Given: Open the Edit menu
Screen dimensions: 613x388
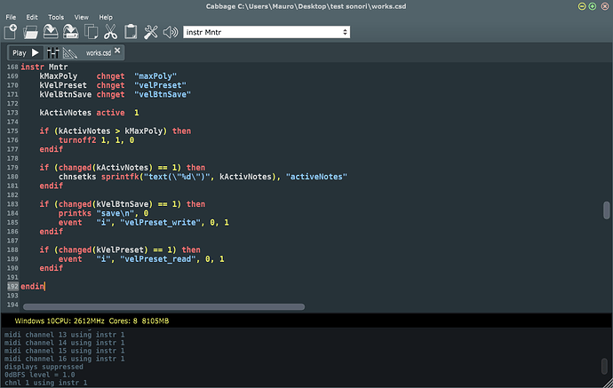Looking at the screenshot, I should [32, 17].
